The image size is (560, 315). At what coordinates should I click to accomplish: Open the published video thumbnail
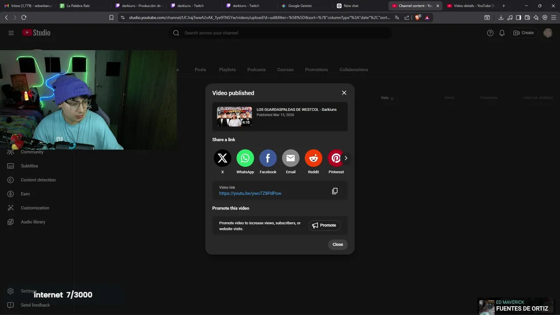(x=234, y=116)
